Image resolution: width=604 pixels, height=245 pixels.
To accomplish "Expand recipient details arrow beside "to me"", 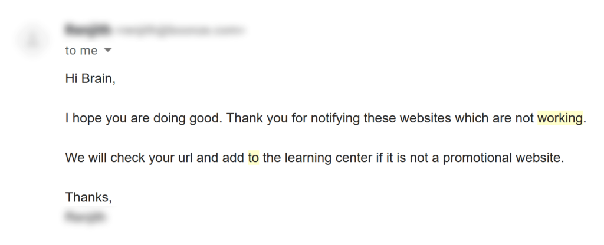I will click(107, 51).
